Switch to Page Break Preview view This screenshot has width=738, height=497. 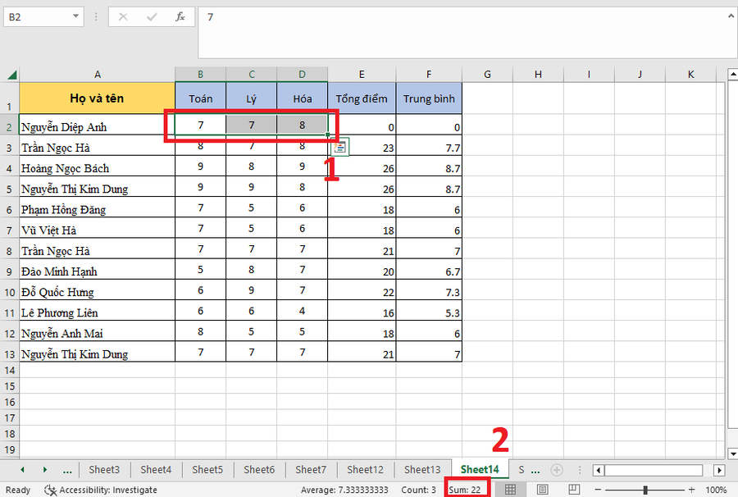pyautogui.click(x=574, y=490)
